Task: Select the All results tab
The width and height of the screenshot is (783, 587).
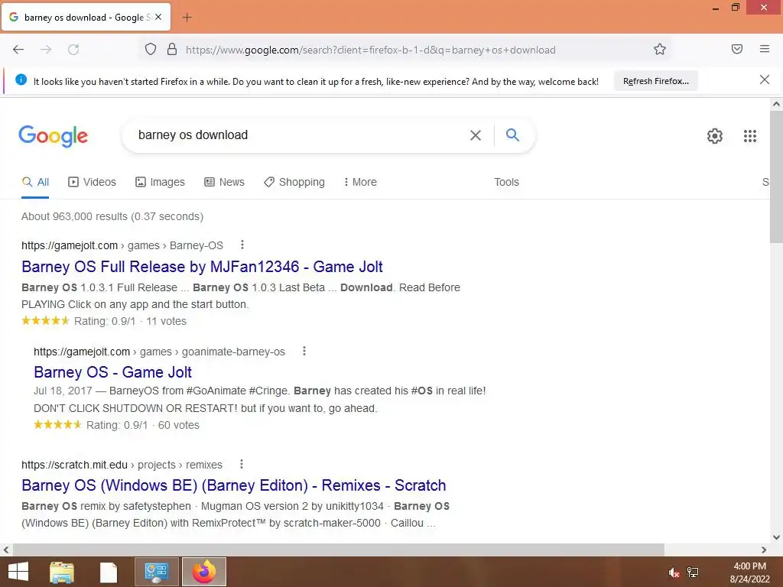Action: click(35, 182)
